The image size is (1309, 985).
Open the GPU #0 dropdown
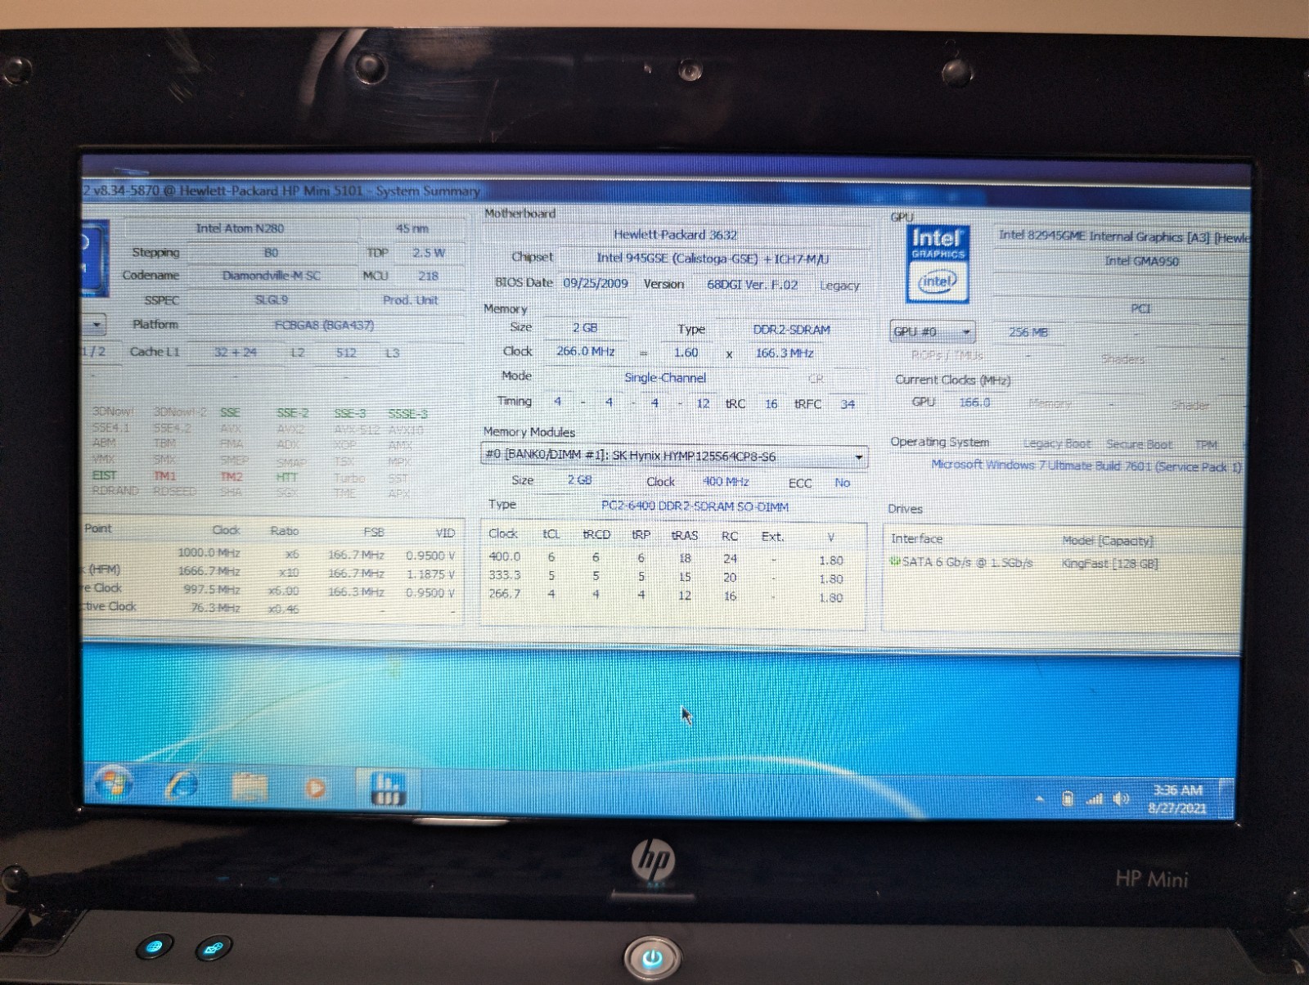click(x=933, y=331)
